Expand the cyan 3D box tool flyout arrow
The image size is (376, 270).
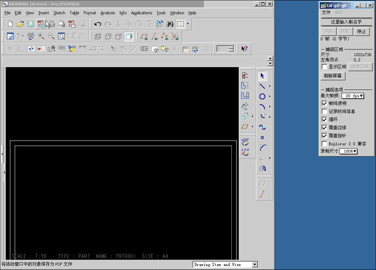tap(252, 116)
